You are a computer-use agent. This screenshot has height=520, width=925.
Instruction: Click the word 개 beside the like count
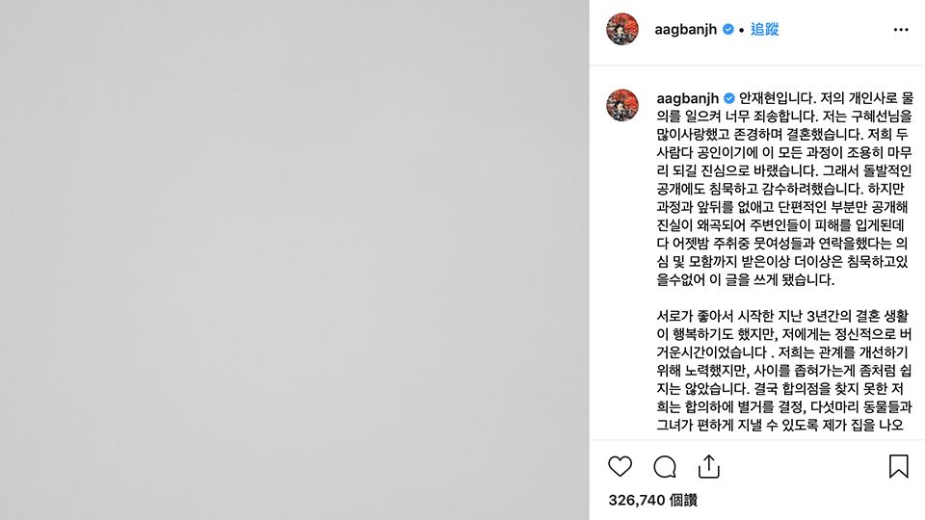(x=676, y=500)
